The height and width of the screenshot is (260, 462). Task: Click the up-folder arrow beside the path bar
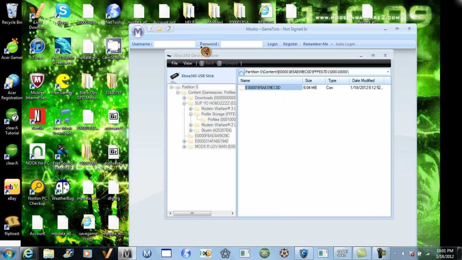(x=241, y=72)
